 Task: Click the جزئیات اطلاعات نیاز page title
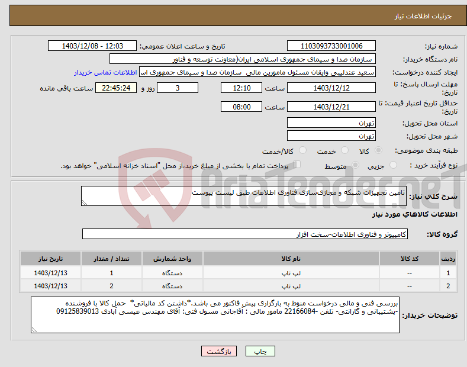423,16
